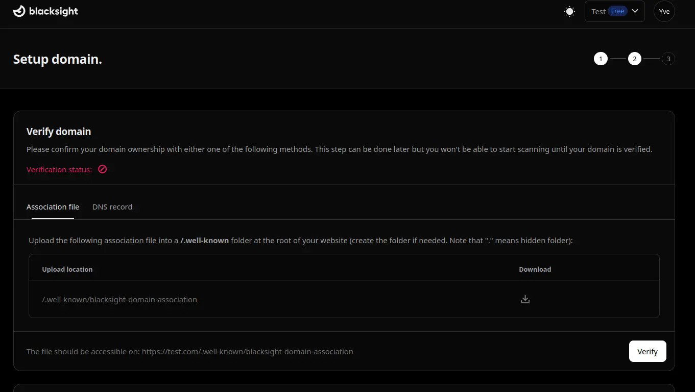
Task: Switch to the DNS record tab
Action: (112, 206)
